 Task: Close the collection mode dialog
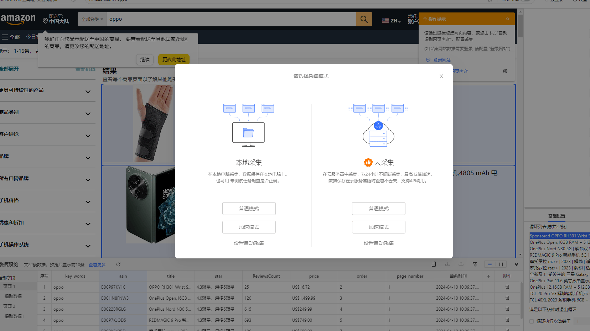tap(441, 76)
